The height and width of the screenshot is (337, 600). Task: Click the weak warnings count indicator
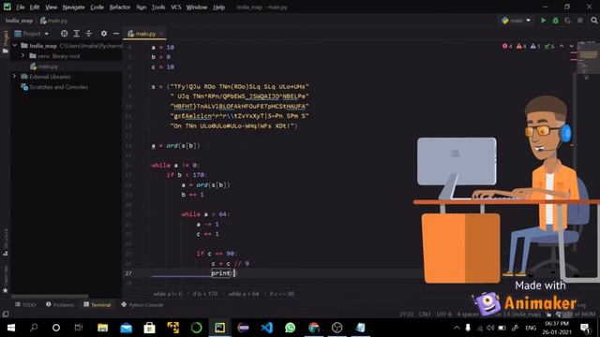point(535,46)
